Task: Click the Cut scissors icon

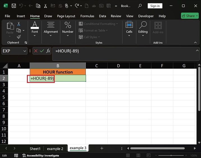Action: coord(19,24)
